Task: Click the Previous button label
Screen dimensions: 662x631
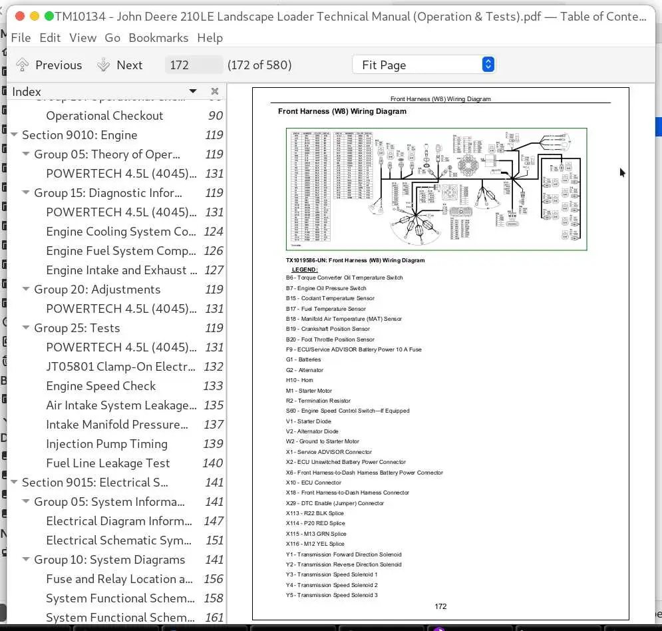Action: pos(59,65)
